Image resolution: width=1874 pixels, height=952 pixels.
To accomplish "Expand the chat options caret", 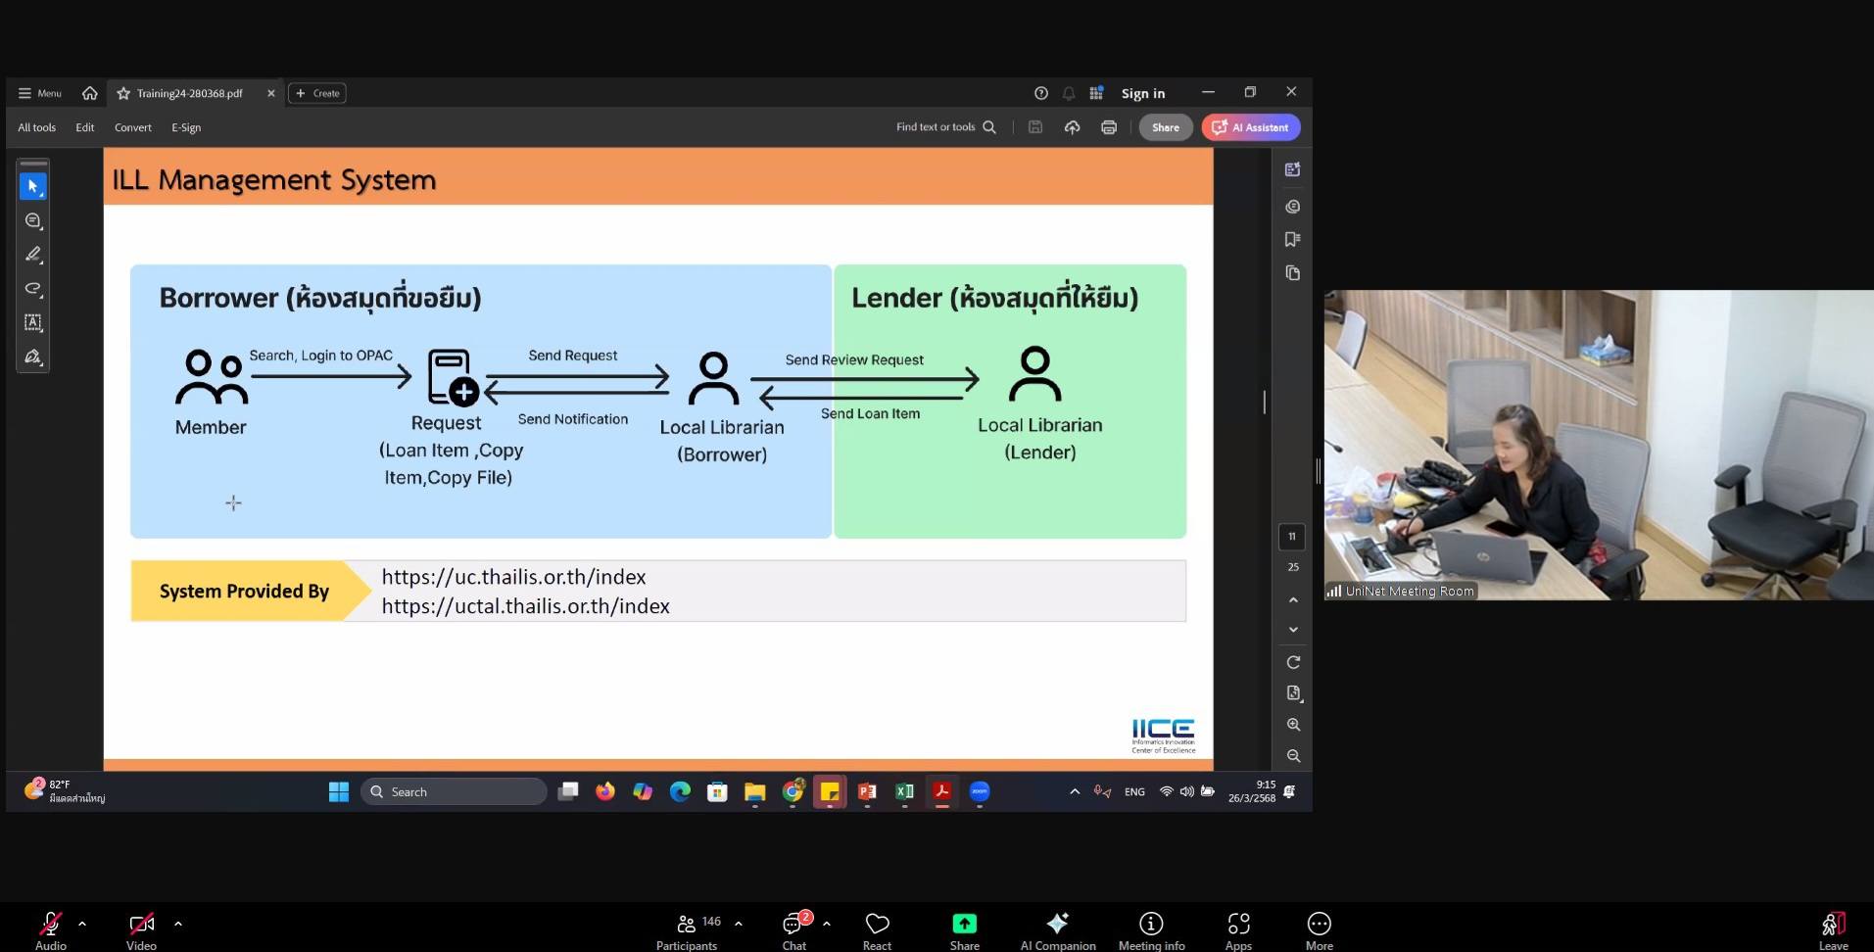I will coord(827,923).
